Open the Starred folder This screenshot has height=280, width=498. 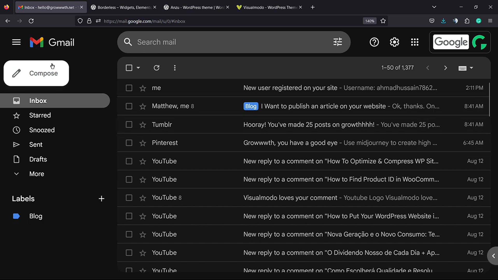coord(55,115)
